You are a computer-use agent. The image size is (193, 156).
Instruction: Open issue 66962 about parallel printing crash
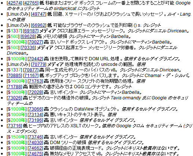pyautogui.click(x=38, y=25)
